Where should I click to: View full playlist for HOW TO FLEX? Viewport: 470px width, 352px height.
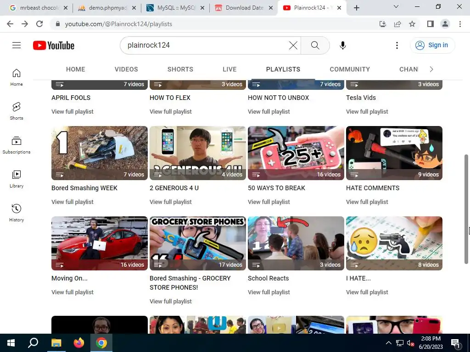[x=171, y=111]
